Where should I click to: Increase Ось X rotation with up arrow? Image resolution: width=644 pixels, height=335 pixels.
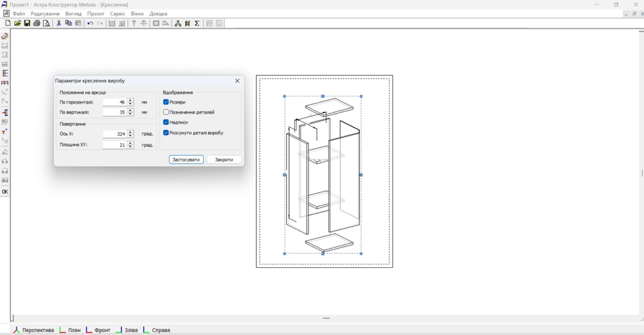coord(130,131)
